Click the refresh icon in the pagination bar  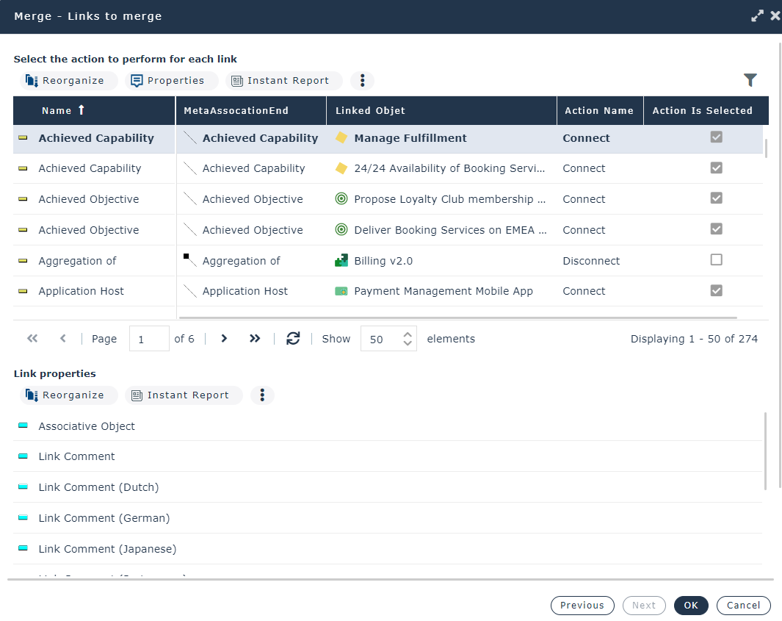tap(293, 339)
